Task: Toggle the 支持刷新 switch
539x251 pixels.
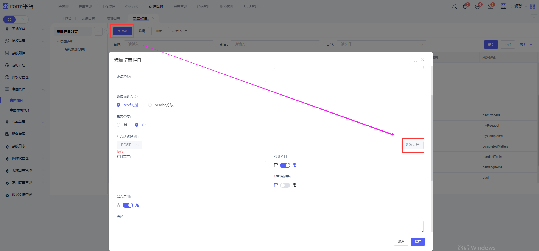Action: pyautogui.click(x=285, y=185)
